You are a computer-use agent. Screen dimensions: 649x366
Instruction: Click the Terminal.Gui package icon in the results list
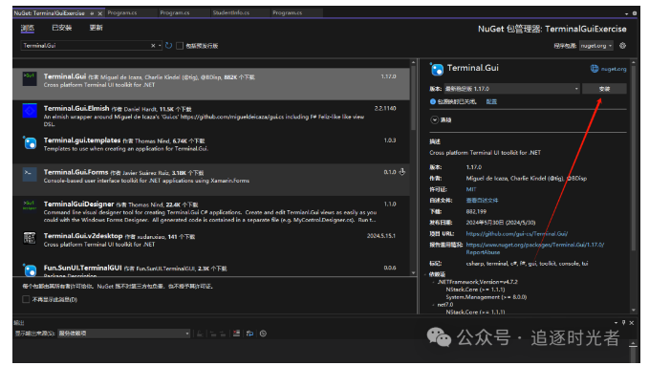tap(30, 78)
